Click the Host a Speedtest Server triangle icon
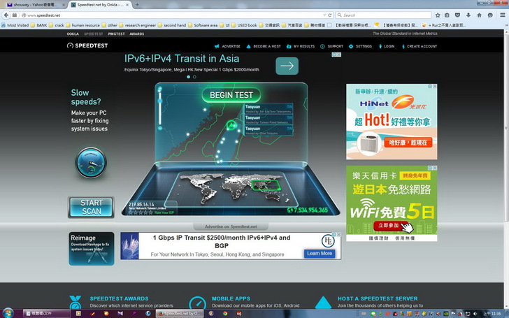This screenshot has width=509, height=318. 323,303
